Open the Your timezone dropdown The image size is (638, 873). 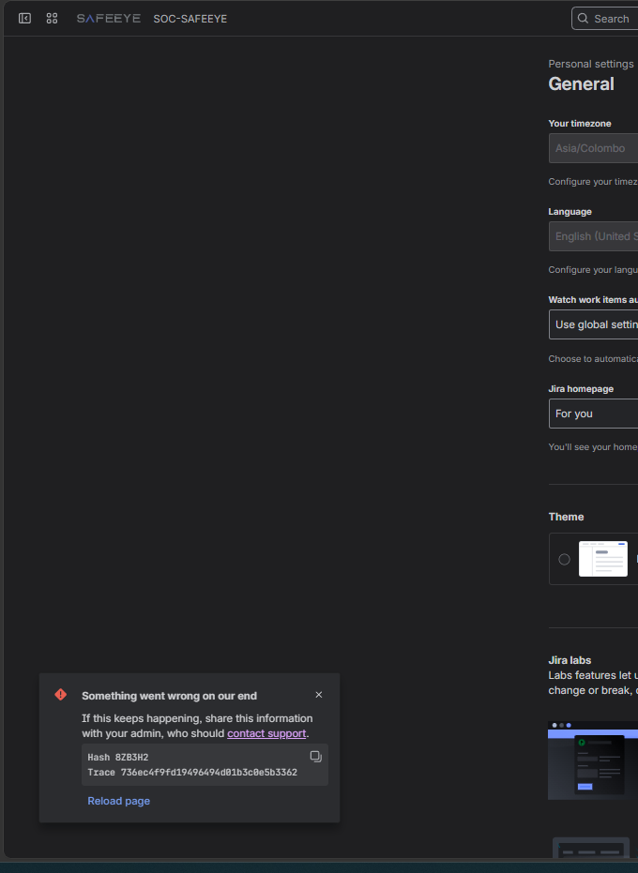[x=593, y=148]
